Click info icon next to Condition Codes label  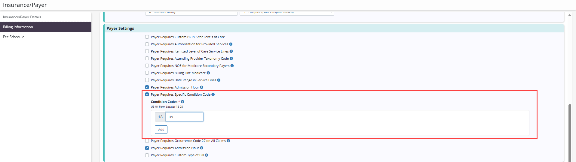182,102
